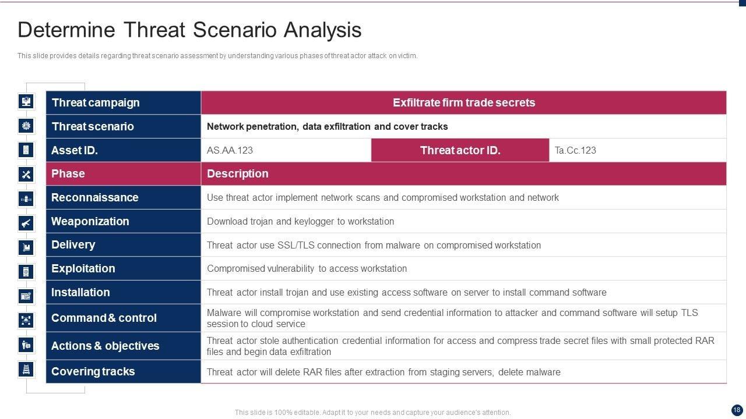Click the icon beside Covering tracks
The height and width of the screenshot is (419, 746).
(26, 368)
